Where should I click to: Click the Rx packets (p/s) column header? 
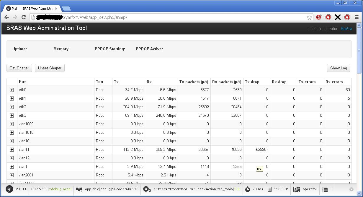pyautogui.click(x=227, y=82)
